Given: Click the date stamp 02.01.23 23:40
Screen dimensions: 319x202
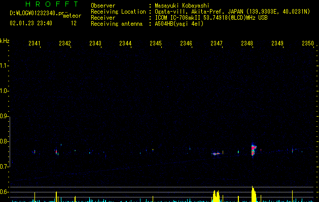Looking at the screenshot, I should pos(31,23).
